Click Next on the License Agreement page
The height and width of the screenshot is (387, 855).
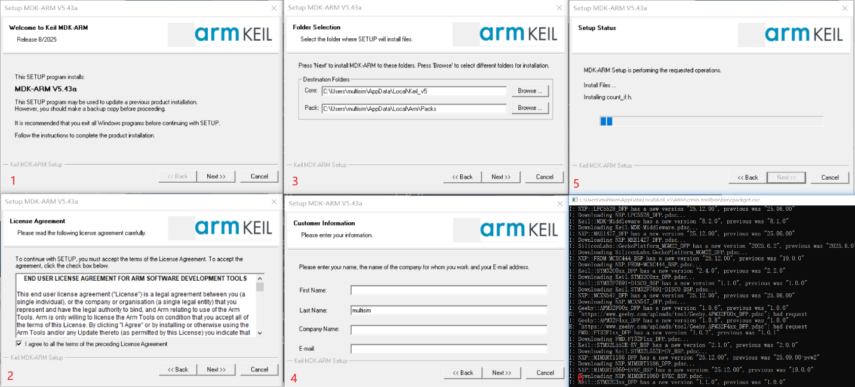[x=216, y=370]
